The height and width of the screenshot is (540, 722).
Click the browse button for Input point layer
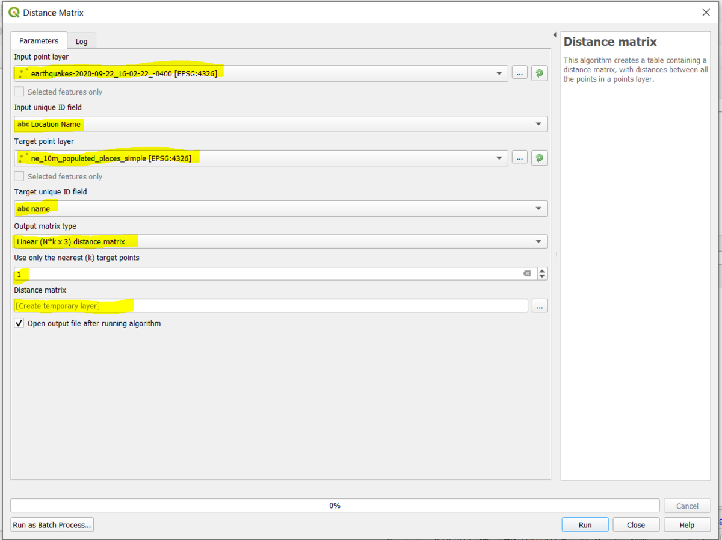tap(520, 73)
